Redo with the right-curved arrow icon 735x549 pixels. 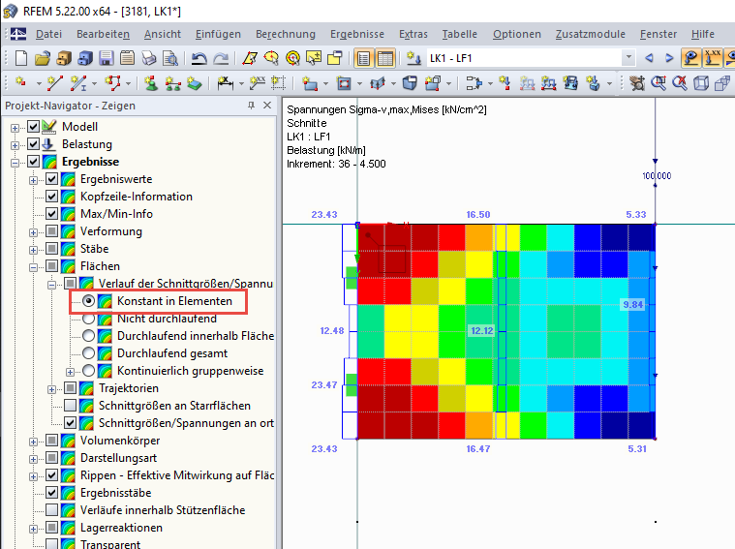(221, 58)
